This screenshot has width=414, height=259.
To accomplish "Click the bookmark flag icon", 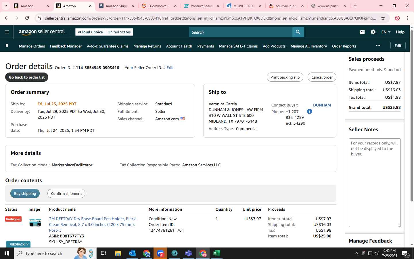I will (x=7, y=46).
